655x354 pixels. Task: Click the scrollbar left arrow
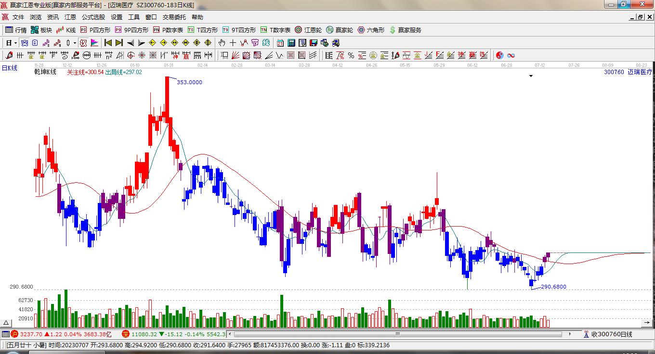click(x=230, y=334)
